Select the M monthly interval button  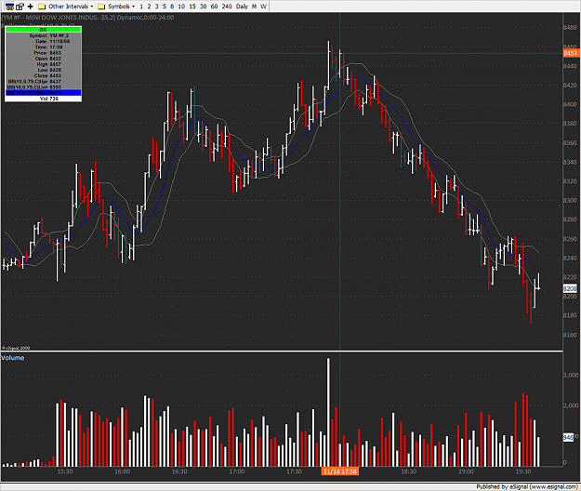pos(254,7)
